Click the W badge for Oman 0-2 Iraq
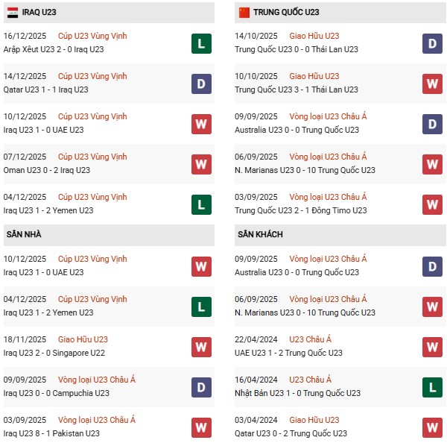The width and height of the screenshot is (447, 443). [200, 164]
